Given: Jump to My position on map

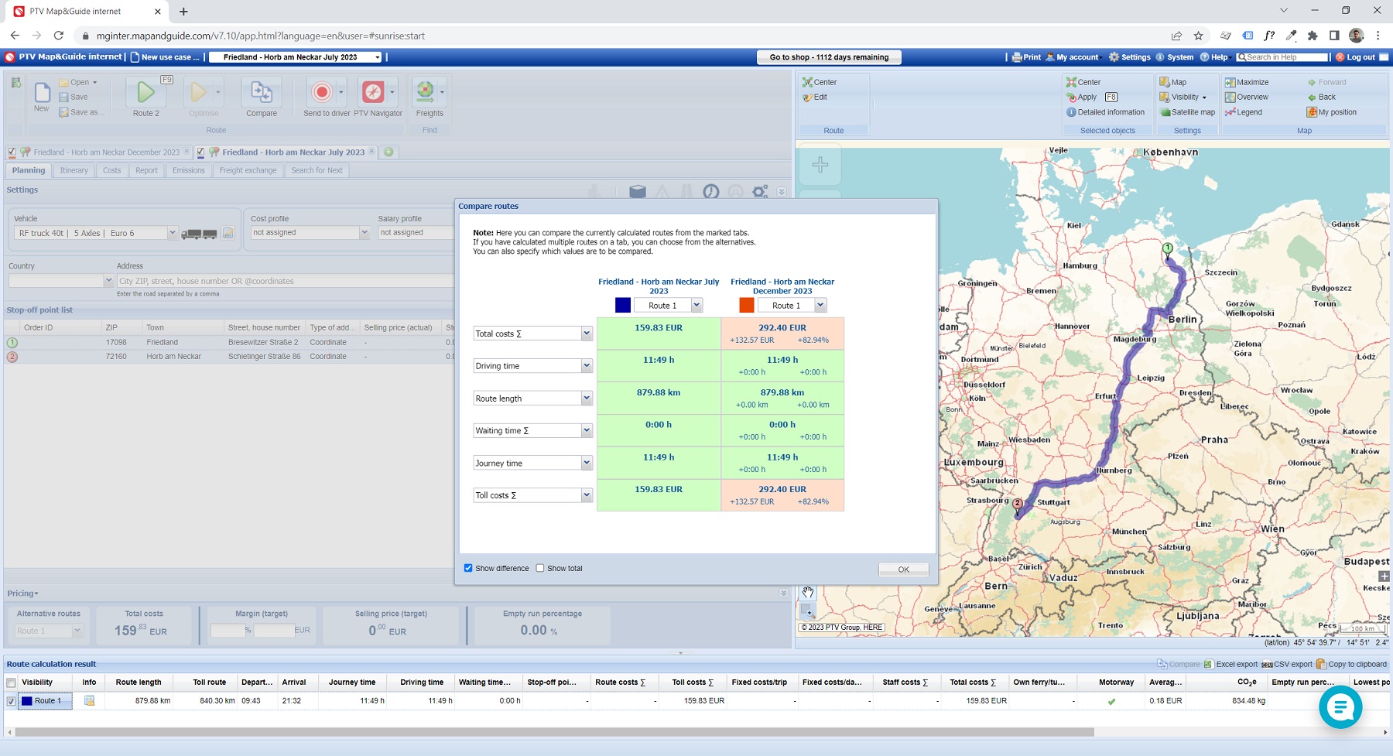Looking at the screenshot, I should point(1332,112).
